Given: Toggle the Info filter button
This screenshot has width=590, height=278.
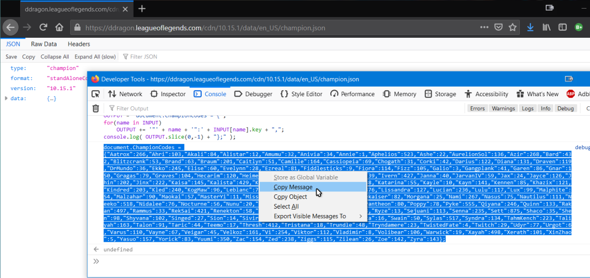Looking at the screenshot, I should click(546, 109).
